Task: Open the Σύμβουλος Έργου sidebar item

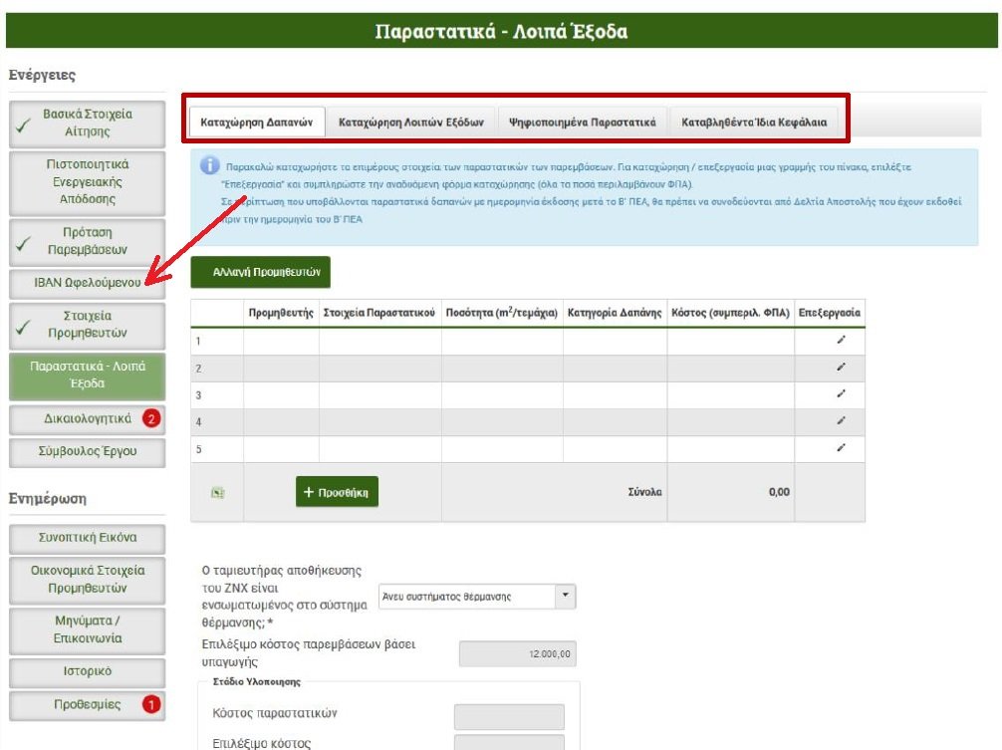Action: pyautogui.click(x=88, y=451)
